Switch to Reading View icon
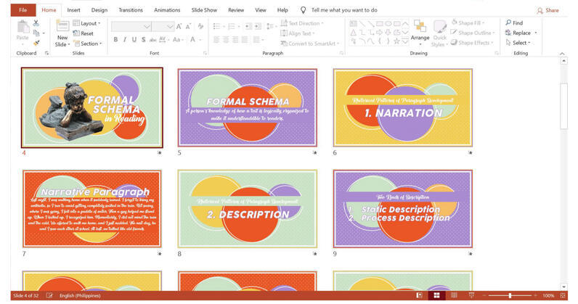 tap(454, 295)
